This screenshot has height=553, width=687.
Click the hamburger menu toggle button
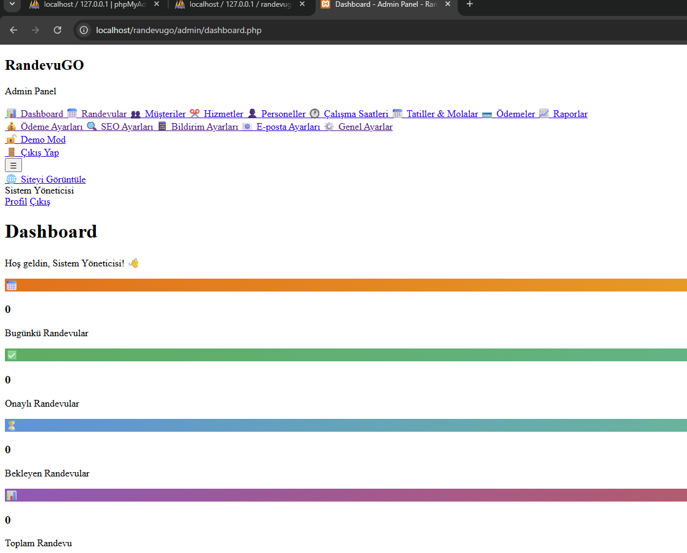[x=13, y=165]
